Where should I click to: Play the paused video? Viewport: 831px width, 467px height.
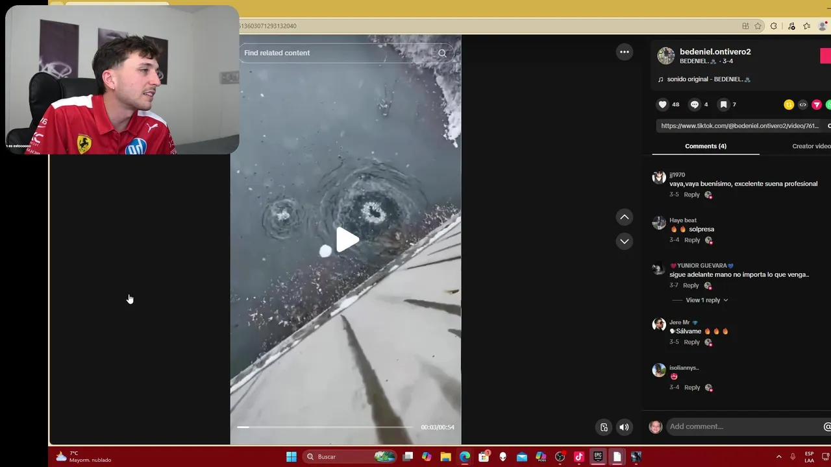[347, 240]
